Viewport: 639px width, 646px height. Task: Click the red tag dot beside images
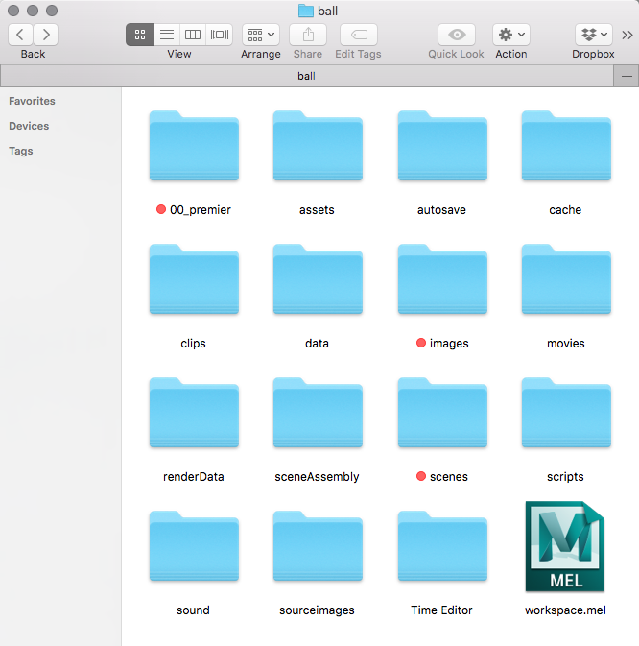421,344
